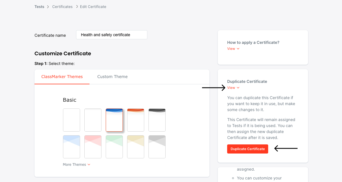Pick the pink diagonal theme
The height and width of the screenshot is (182, 342).
point(93,147)
